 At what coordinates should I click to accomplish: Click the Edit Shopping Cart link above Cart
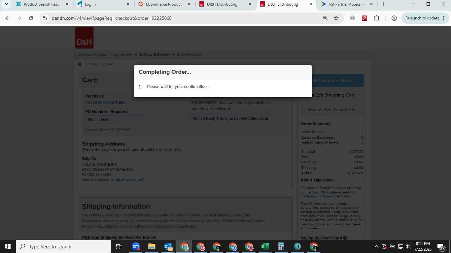click(x=95, y=64)
